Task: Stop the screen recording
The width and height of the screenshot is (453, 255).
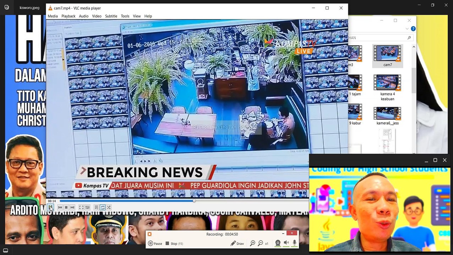Action: tap(174, 243)
